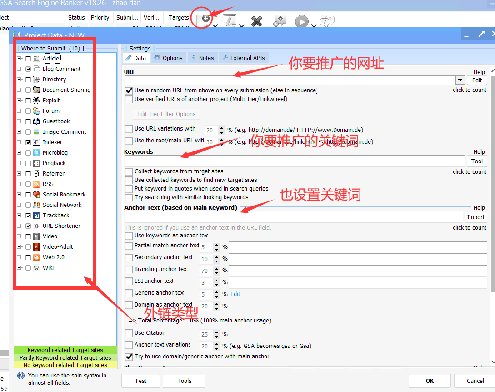Screen dimensions: 495x392
Task: Toggle Collect keywords from target sites
Action: click(x=128, y=171)
